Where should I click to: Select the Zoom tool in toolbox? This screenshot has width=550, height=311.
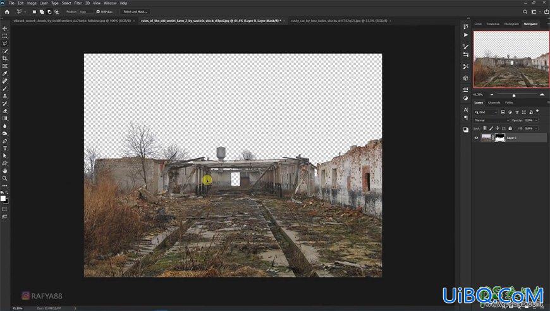(x=4, y=178)
